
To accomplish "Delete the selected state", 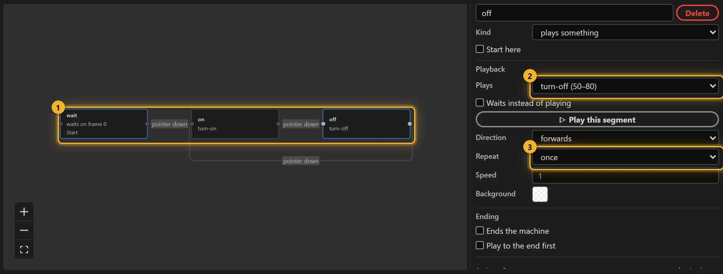I will click(x=697, y=13).
